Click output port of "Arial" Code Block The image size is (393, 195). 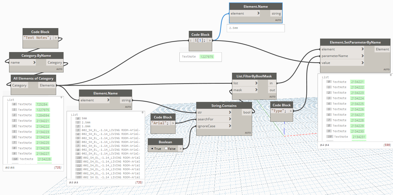pyautogui.click(x=173, y=123)
